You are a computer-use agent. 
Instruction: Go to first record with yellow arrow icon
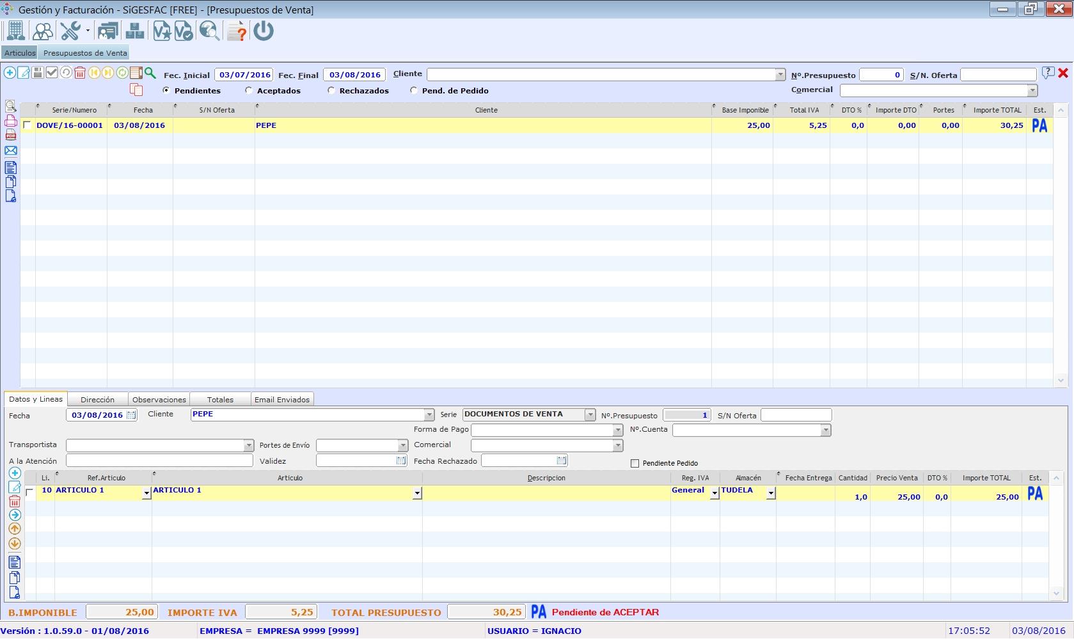point(94,73)
